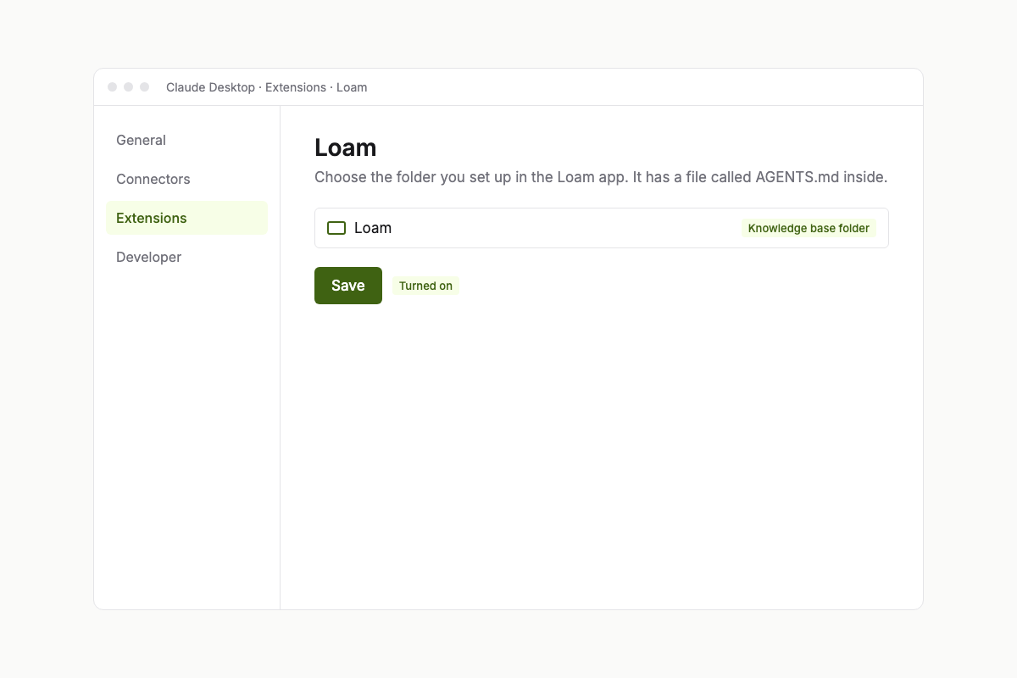
Task: Select the Extensions sidebar item
Action: [186, 218]
